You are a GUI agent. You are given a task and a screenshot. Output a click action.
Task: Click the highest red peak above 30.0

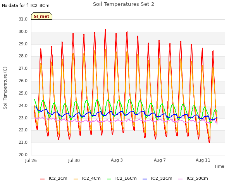[x=105, y=29]
